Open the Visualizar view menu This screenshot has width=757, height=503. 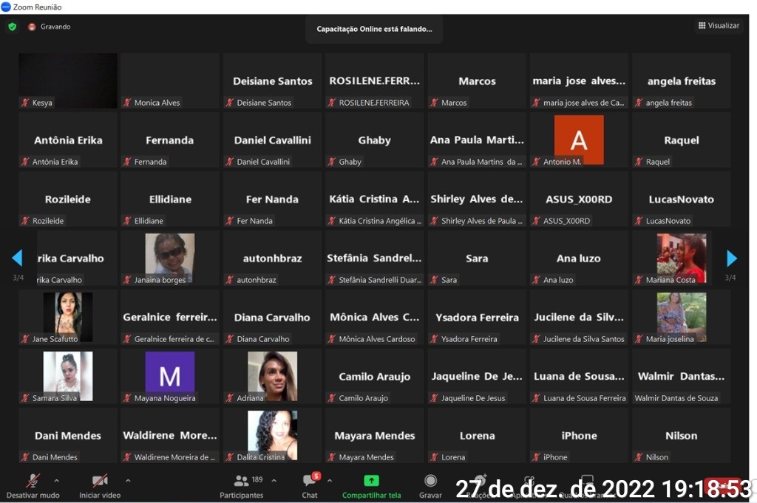(x=718, y=26)
